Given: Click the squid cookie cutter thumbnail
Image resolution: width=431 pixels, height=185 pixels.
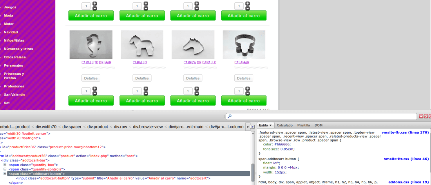Looking at the screenshot, I should tap(244, 45).
